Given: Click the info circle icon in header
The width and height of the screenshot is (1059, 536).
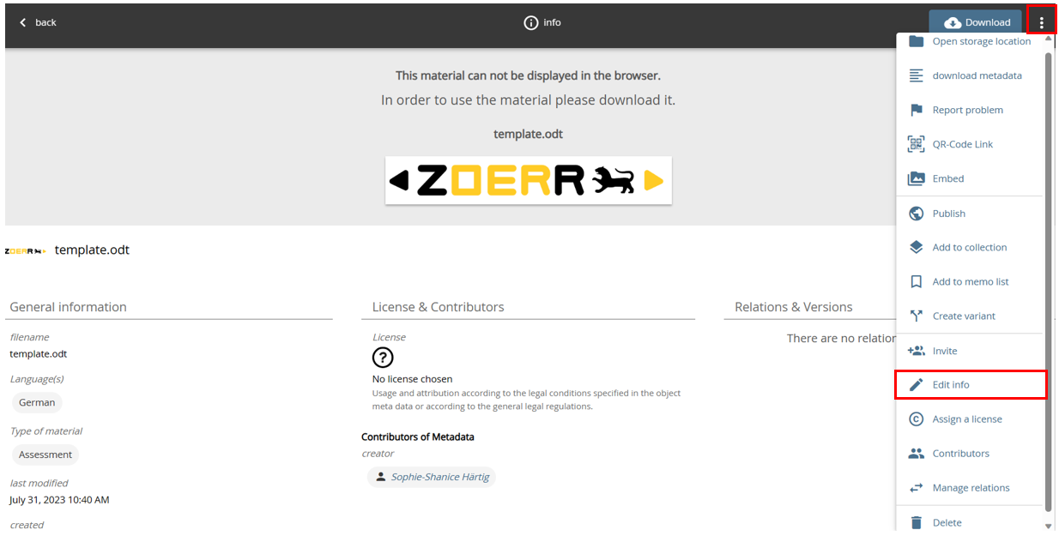Looking at the screenshot, I should [531, 22].
